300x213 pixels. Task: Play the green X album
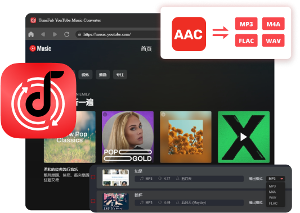pos(244,137)
